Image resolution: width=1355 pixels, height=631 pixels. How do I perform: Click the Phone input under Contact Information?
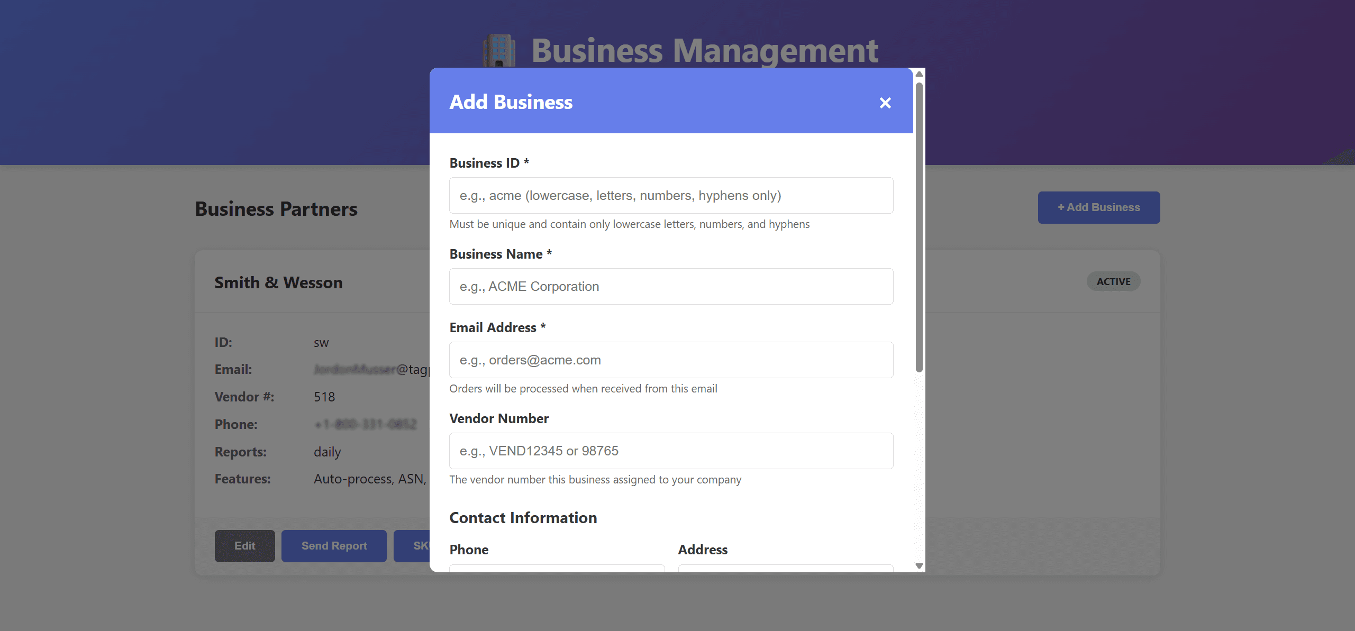point(557,568)
